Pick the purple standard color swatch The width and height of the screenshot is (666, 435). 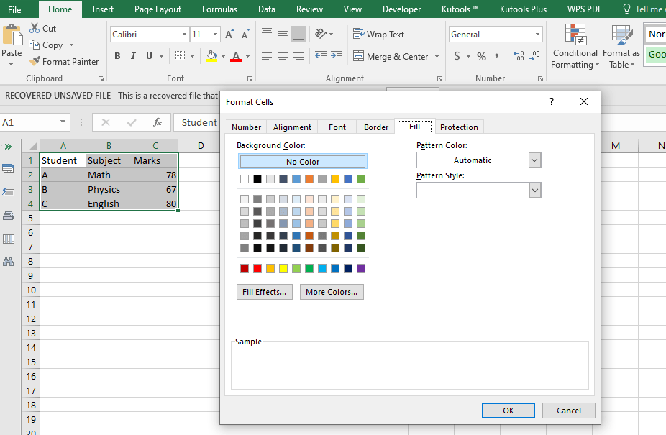361,268
